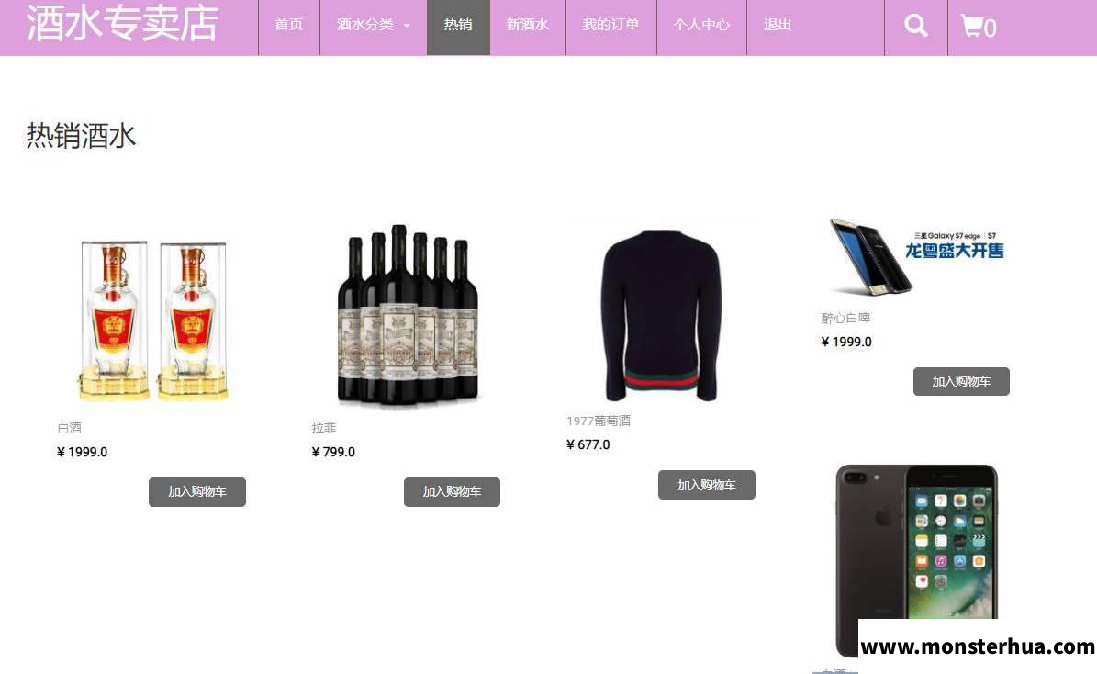Open the 白酒 bottle product image
1097x674 pixels.
click(x=152, y=320)
